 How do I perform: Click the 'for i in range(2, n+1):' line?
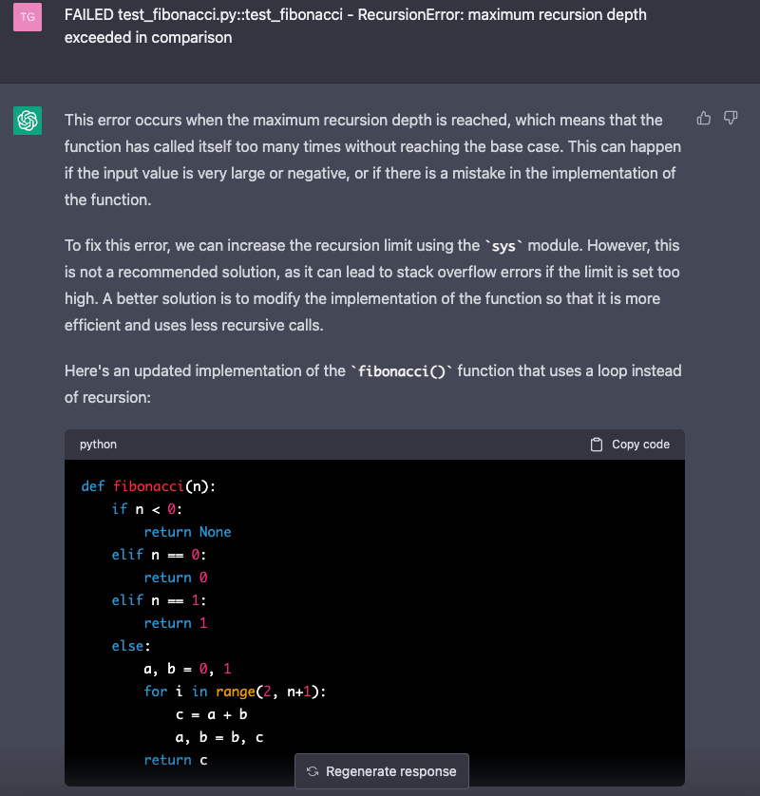(235, 692)
